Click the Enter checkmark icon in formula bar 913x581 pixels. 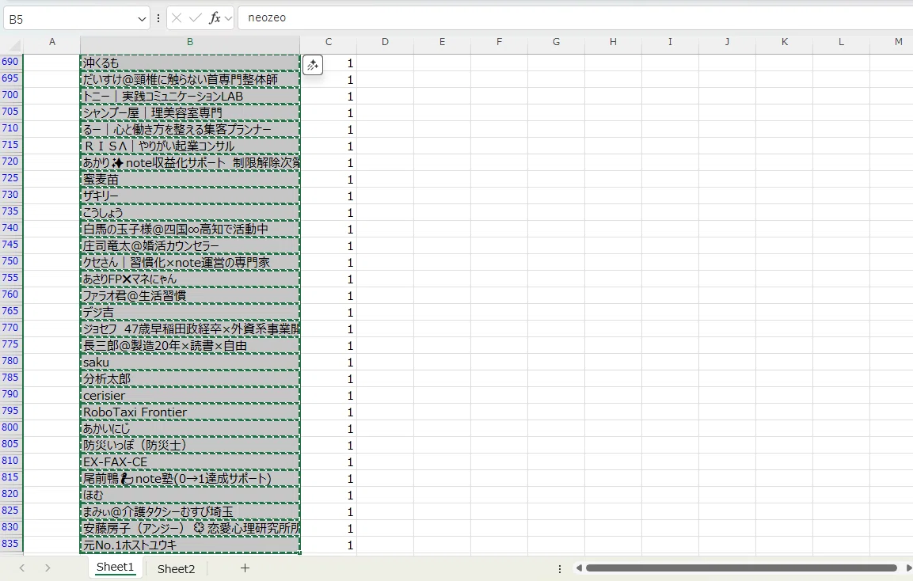coord(195,19)
